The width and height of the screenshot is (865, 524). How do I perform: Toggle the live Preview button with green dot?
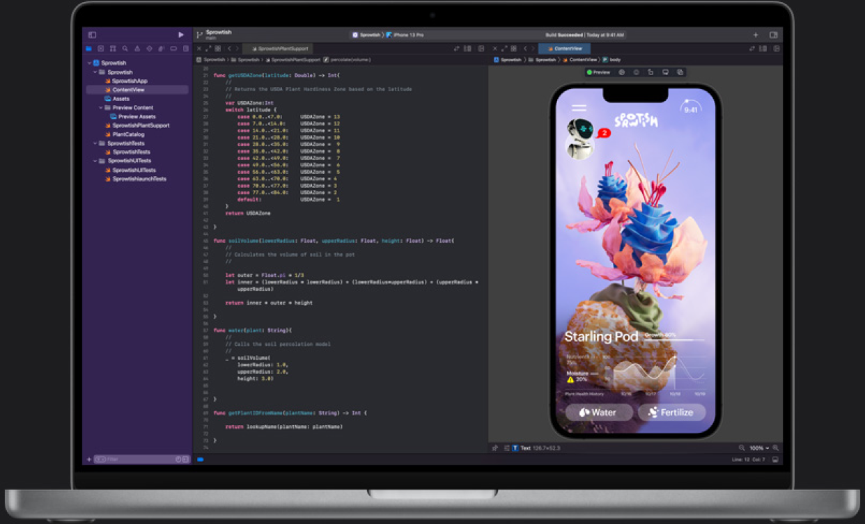click(598, 72)
